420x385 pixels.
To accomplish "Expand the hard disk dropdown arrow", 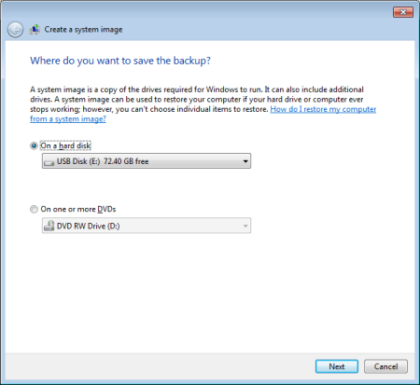I will [245, 161].
